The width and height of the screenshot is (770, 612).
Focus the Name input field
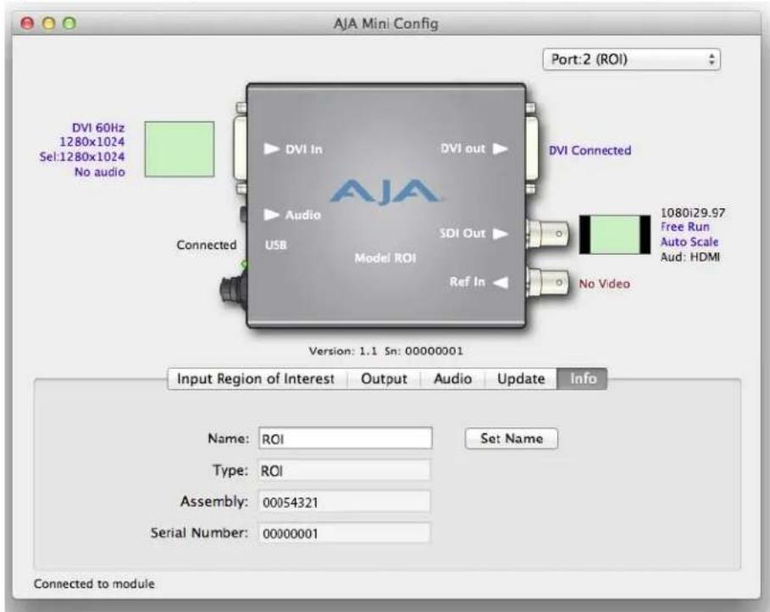coord(346,438)
